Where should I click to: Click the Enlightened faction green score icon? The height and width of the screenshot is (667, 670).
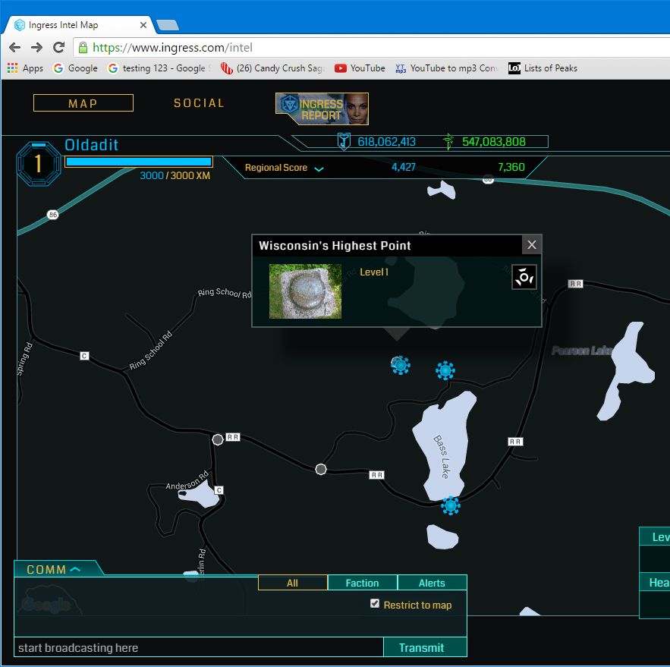point(448,141)
